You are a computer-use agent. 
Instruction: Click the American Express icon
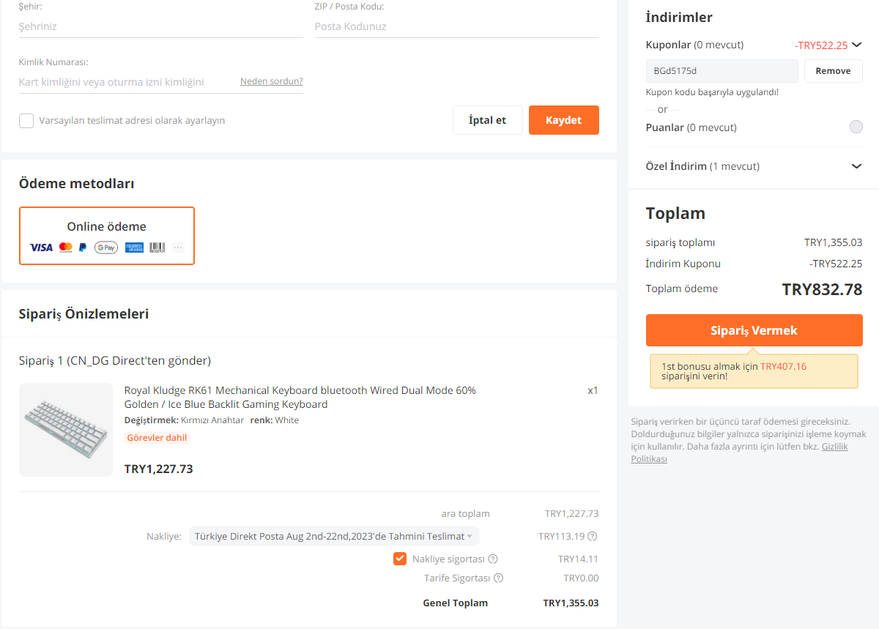(x=134, y=247)
